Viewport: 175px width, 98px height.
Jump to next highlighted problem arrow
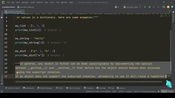[170, 16]
